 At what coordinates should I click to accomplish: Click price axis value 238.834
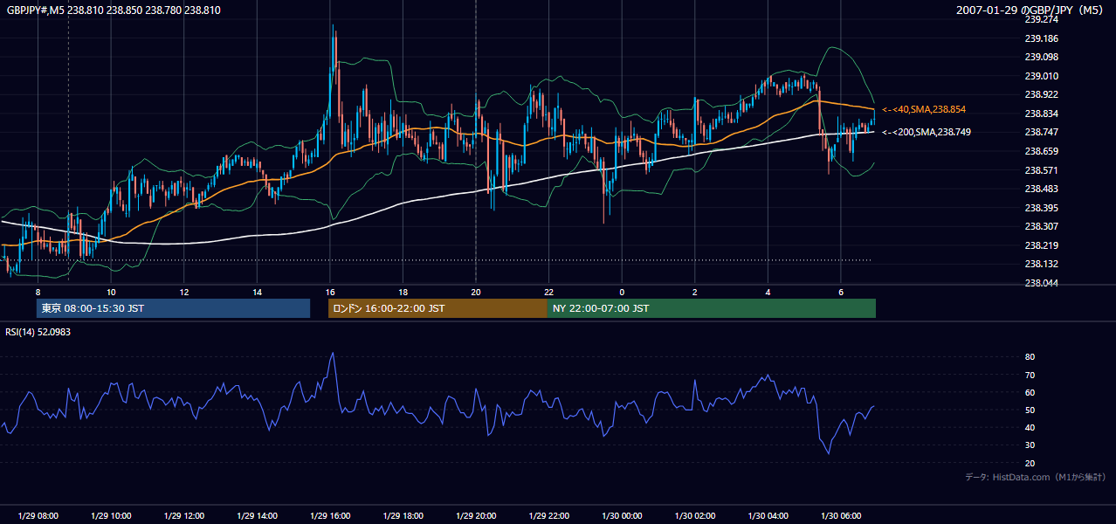tap(1041, 114)
